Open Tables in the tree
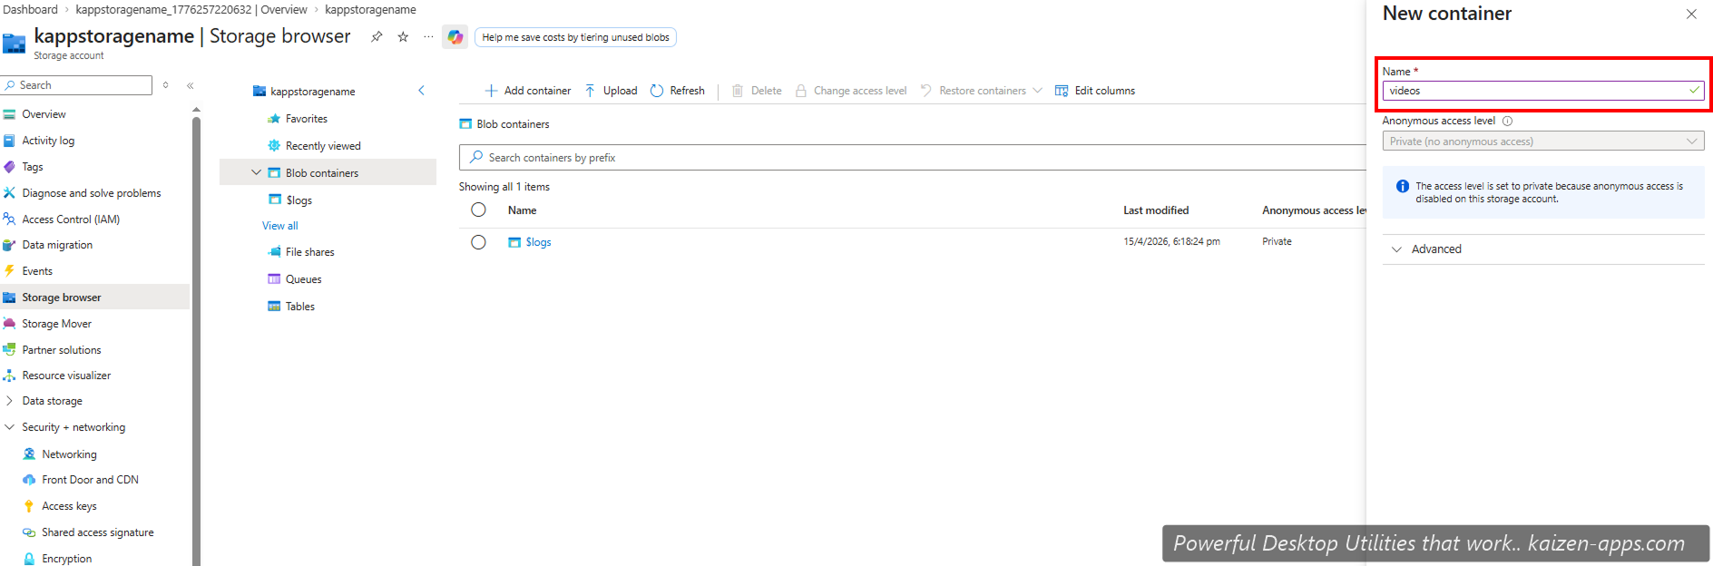This screenshot has width=1713, height=566. [x=299, y=307]
